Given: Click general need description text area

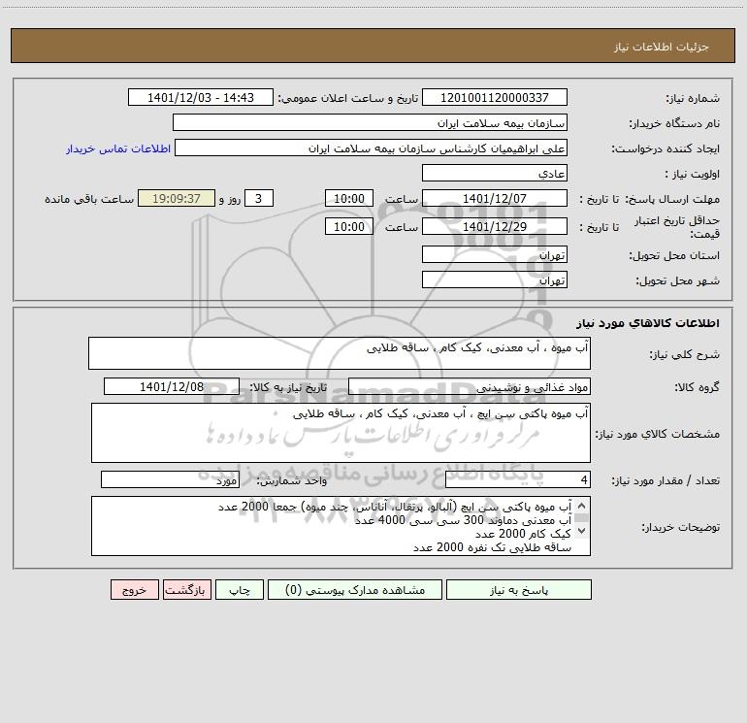Looking at the screenshot, I should [340, 353].
